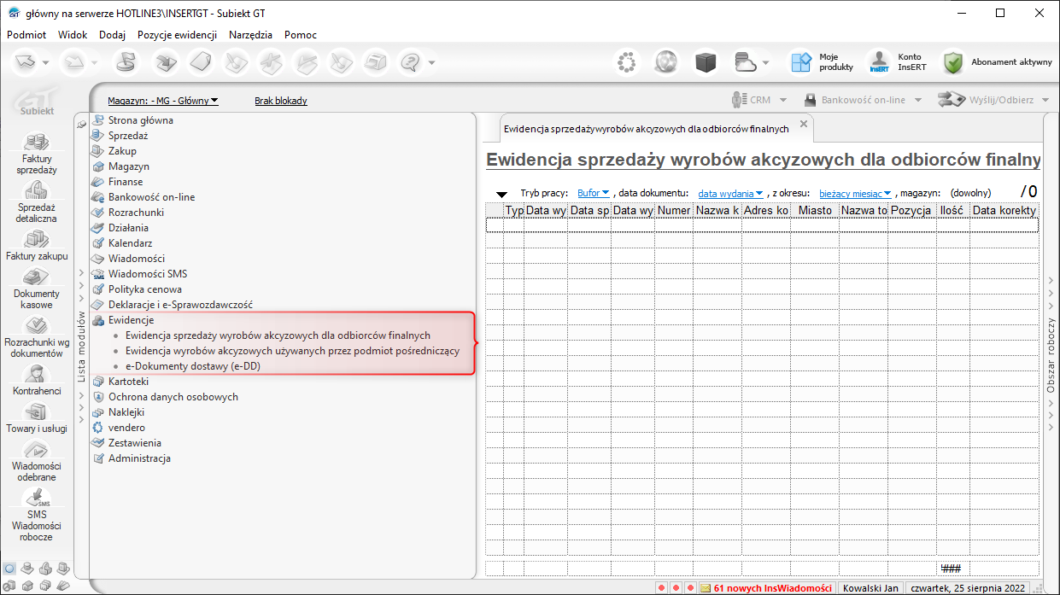This screenshot has width=1060, height=595.
Task: Click the Brak blokady link
Action: coord(281,101)
